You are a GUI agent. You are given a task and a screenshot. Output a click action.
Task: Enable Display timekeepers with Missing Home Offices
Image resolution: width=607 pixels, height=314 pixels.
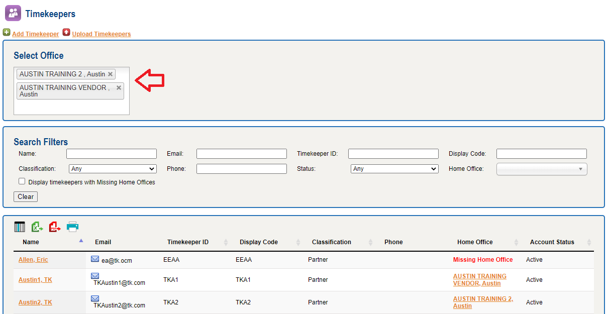pos(22,182)
